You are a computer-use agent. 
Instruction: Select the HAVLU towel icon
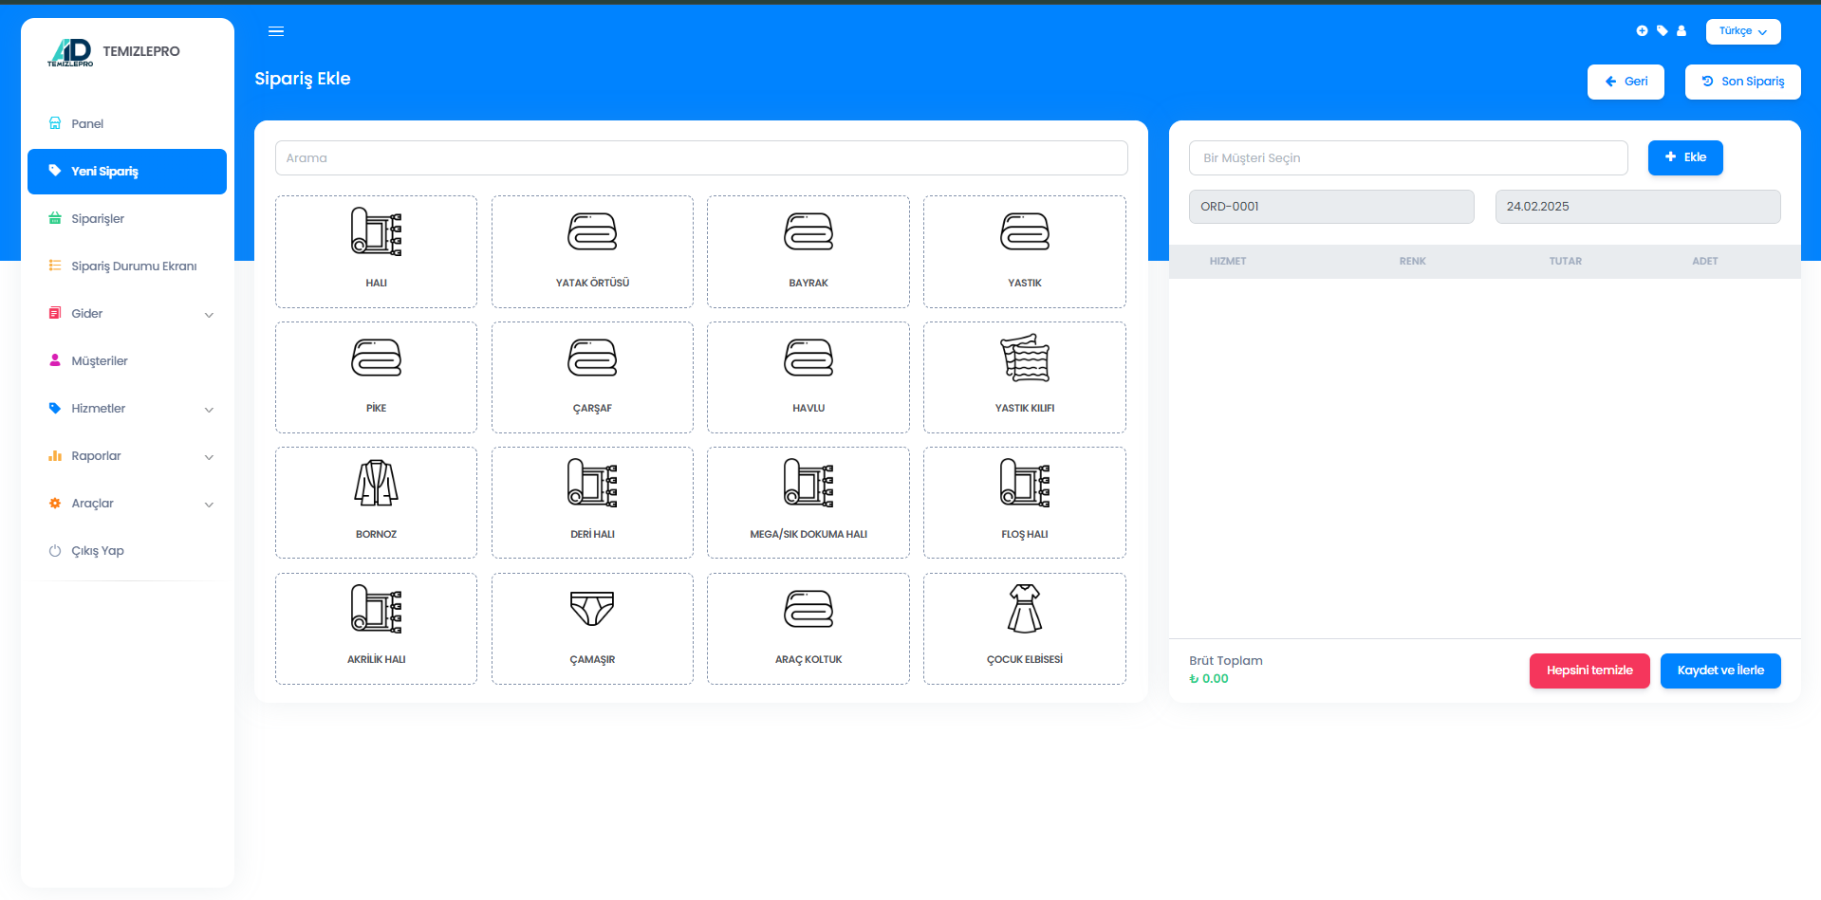808,358
